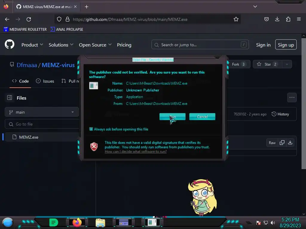
Task: Switch to the Issues tab
Action: tap(45, 81)
